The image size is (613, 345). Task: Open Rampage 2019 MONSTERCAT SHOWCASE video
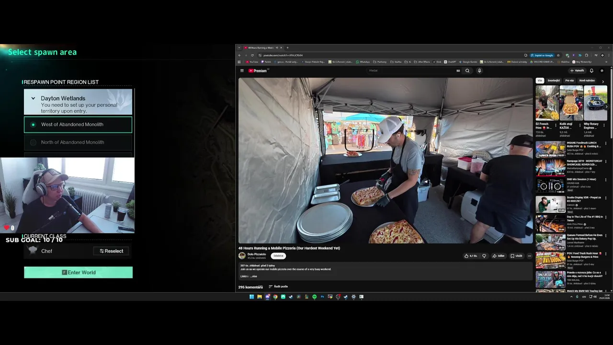coord(550,168)
